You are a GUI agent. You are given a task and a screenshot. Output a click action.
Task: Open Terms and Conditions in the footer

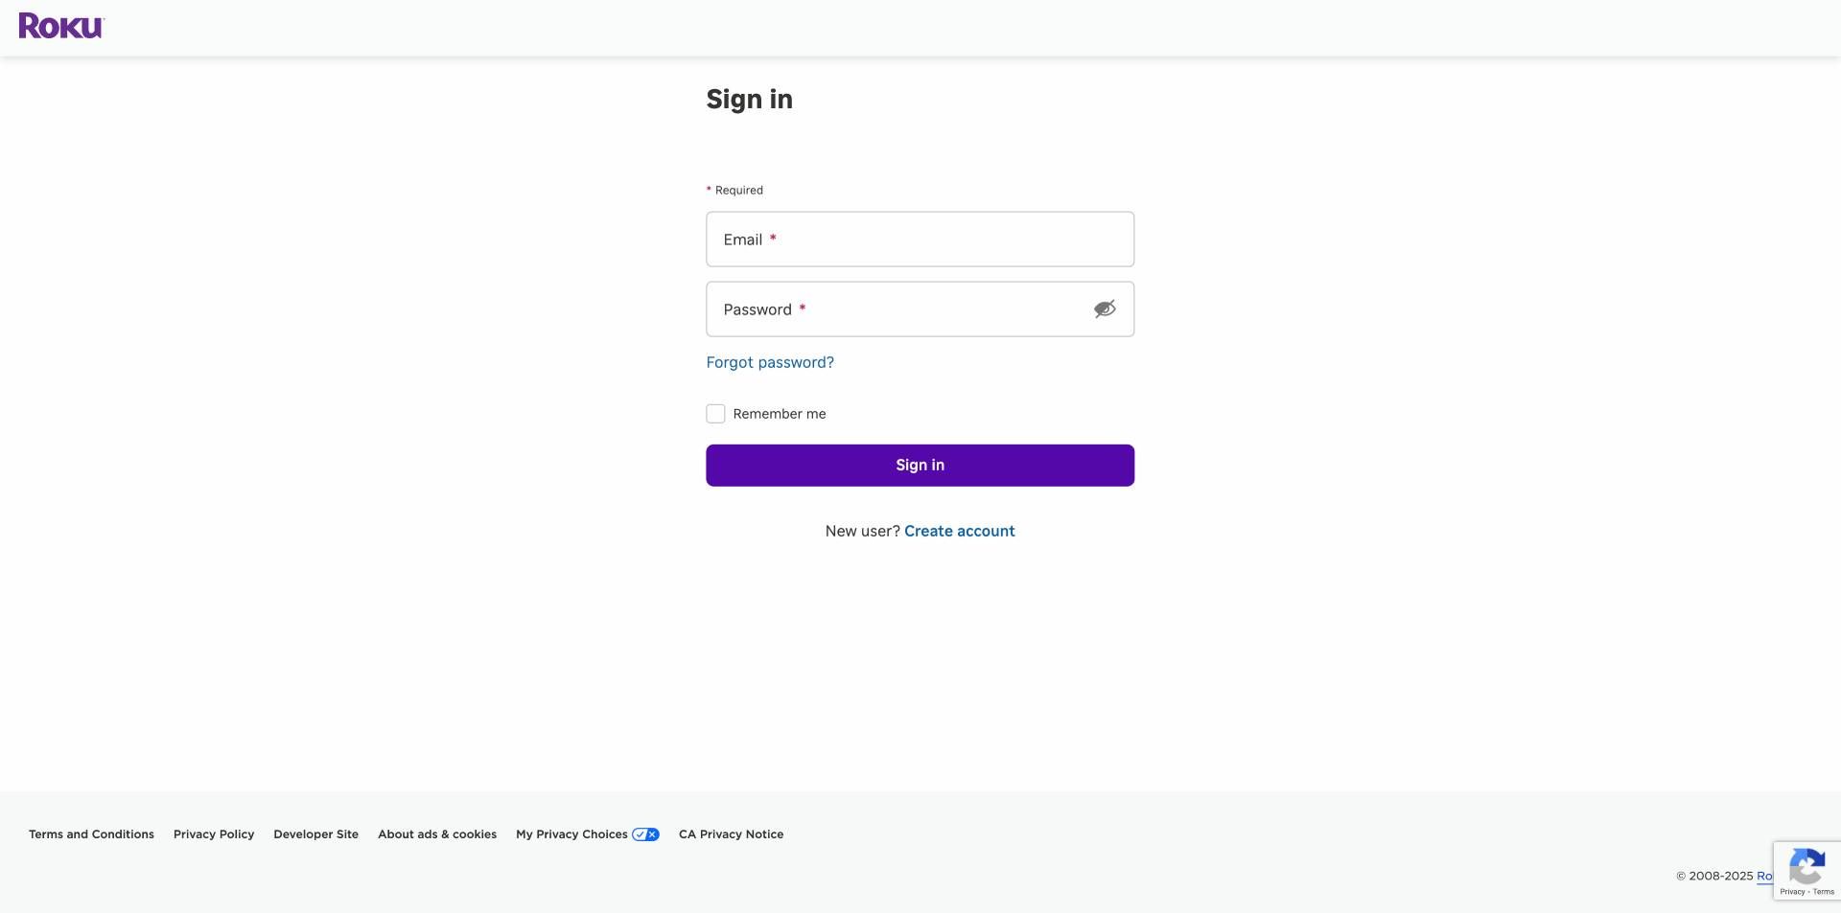click(x=91, y=833)
